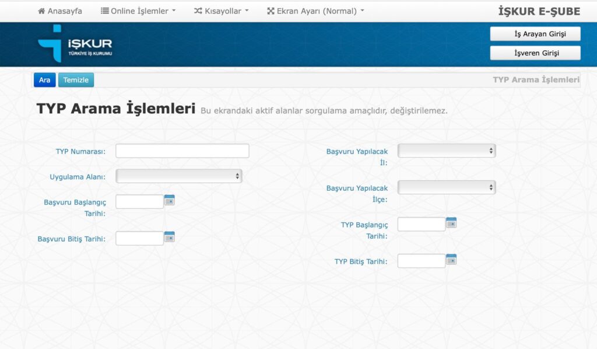
Task: Click TYP Arama İşlemleri breadcrumb text
Action: [x=536, y=79]
